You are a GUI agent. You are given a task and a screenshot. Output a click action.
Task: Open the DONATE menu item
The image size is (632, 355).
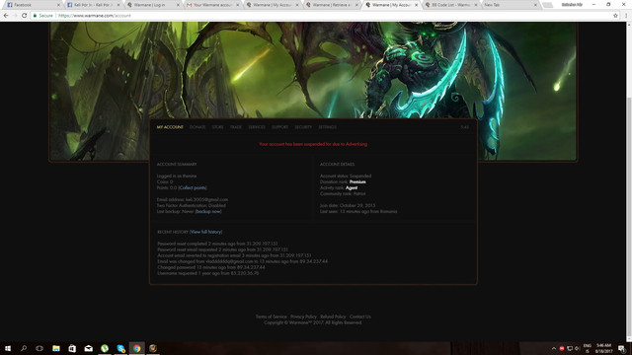click(x=197, y=127)
